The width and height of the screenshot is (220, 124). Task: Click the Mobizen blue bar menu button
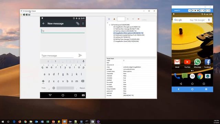(206, 89)
